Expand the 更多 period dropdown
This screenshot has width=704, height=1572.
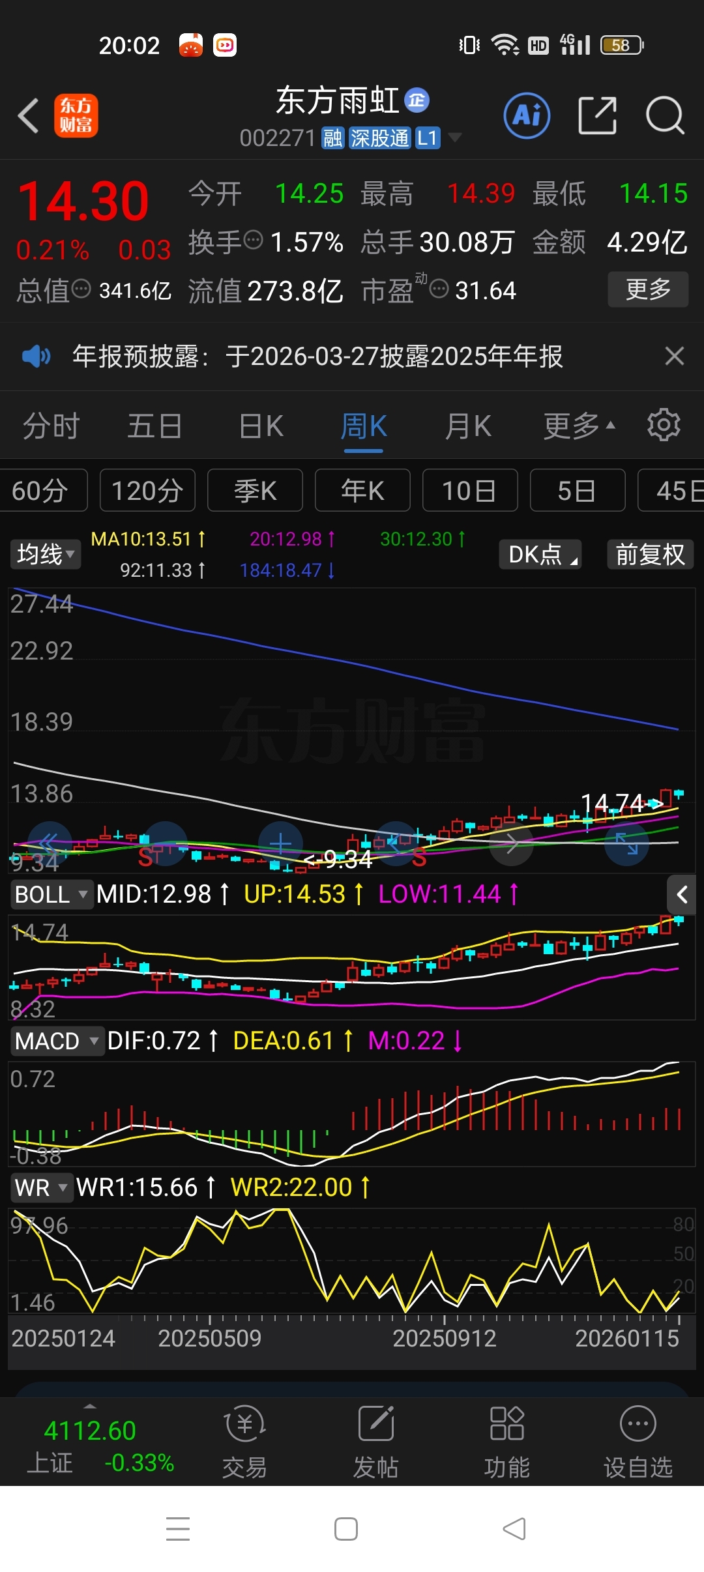579,426
